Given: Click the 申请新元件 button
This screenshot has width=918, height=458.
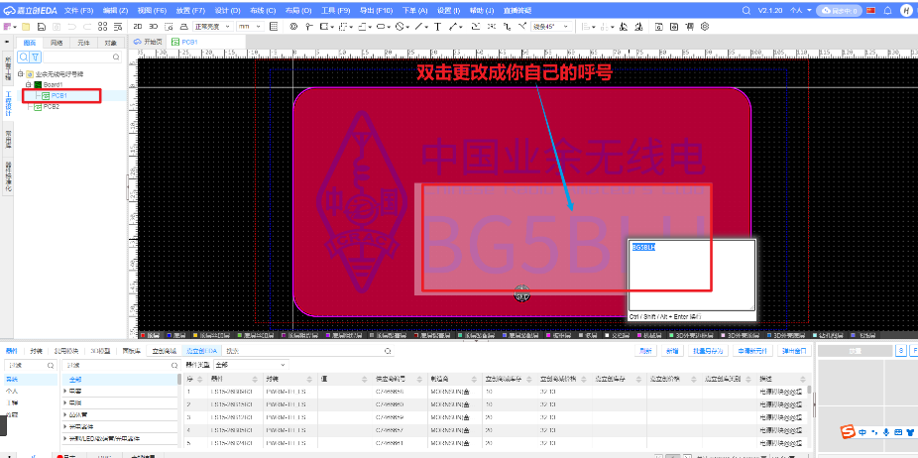Looking at the screenshot, I should pos(752,351).
